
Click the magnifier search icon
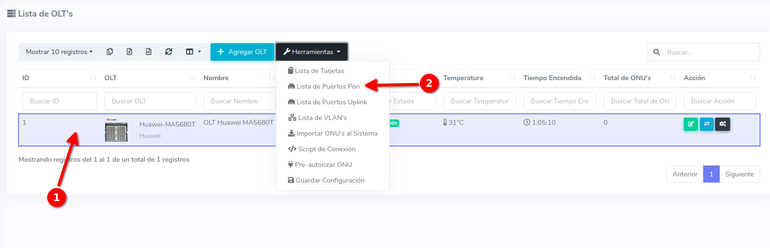click(x=657, y=52)
